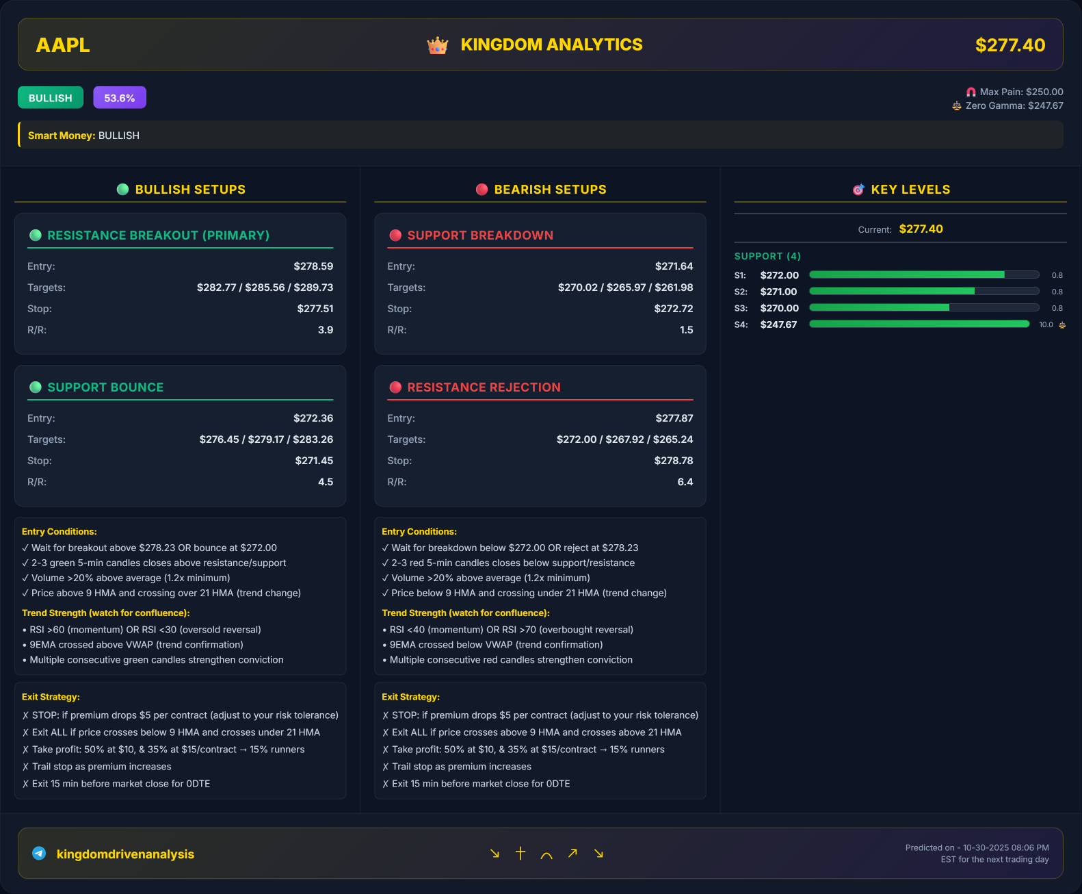
Task: Select the KEY LEVELS column header
Action: 901,190
